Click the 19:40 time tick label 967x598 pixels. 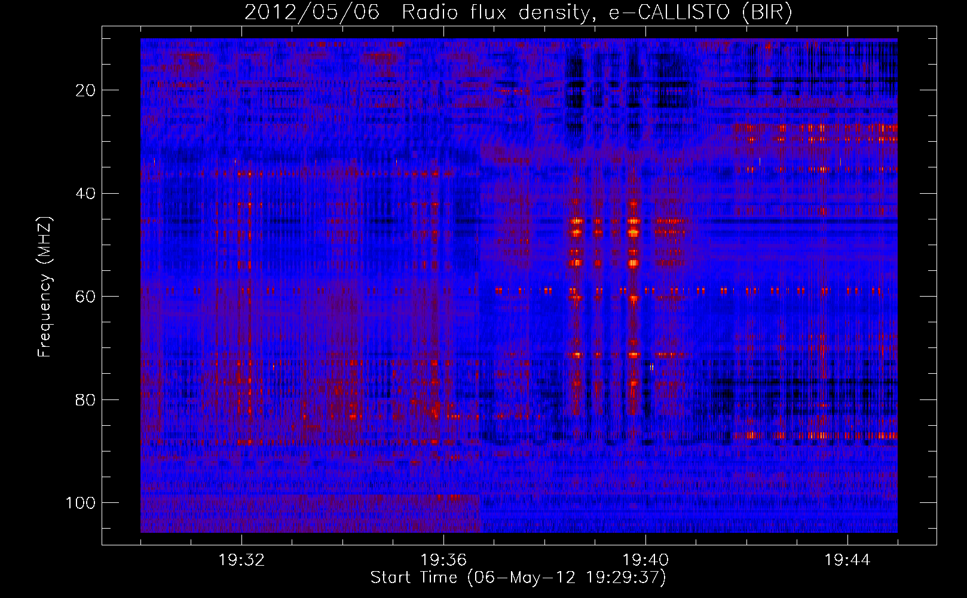coord(645,560)
